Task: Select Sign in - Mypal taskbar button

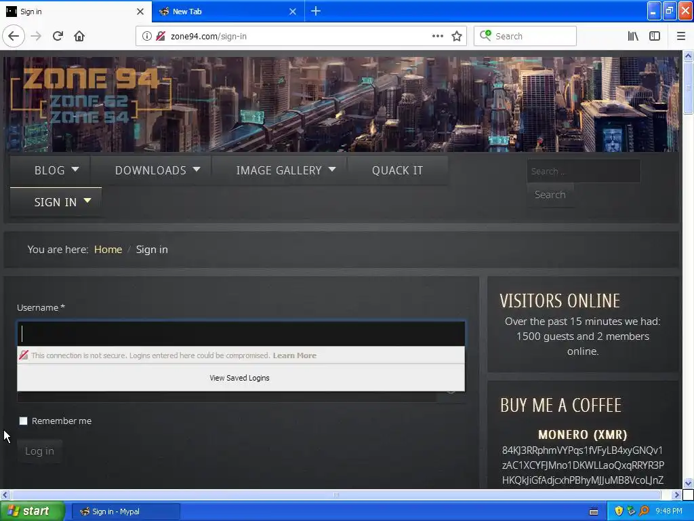Action: click(x=125, y=512)
